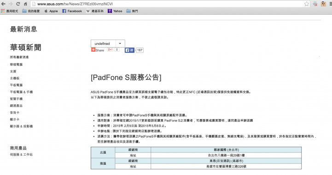Open 網通產品 news category
Viewport: 332px width, 175px height.
(16, 106)
